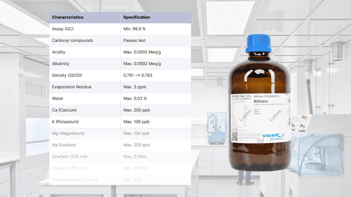
Task: Click the "Gradient (235 nm)" label
Action: coord(70,157)
